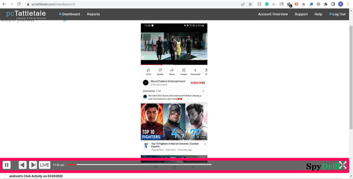Enter fullscreen with expand arrows icon

point(343,165)
